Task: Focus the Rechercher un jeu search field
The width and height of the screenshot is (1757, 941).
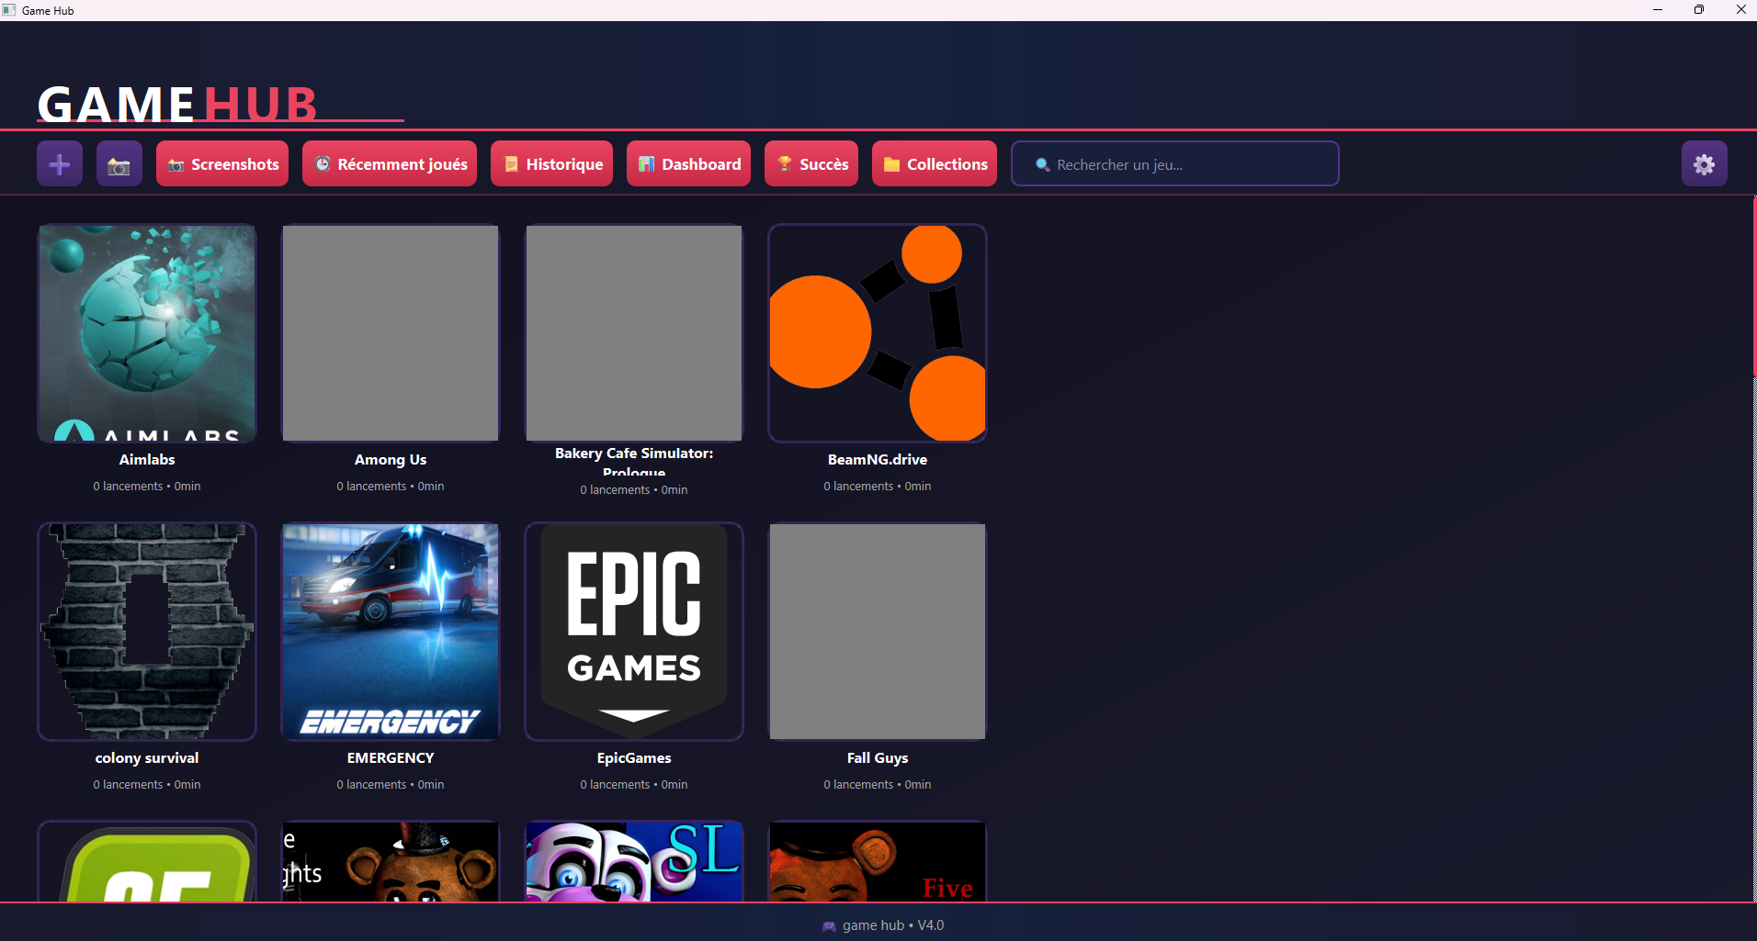Action: [1175, 164]
